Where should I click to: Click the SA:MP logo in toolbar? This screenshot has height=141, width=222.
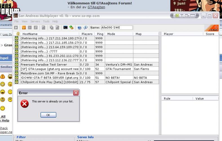coord(212,28)
